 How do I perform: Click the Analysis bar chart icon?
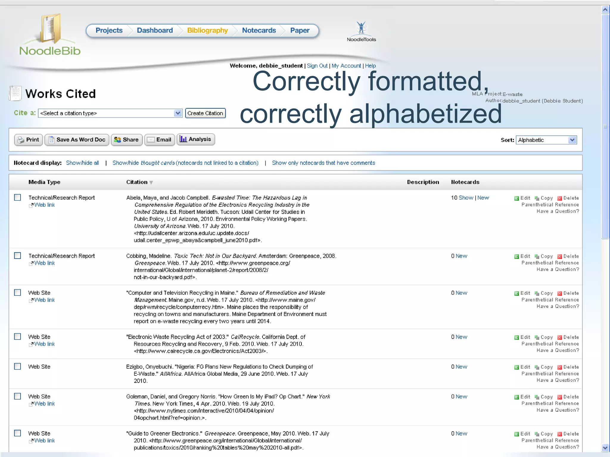[x=183, y=139]
